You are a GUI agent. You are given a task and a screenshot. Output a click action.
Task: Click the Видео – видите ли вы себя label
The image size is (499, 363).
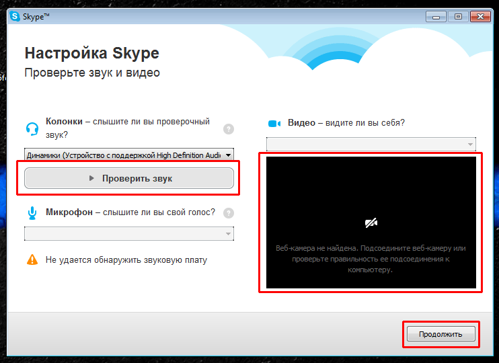346,123
